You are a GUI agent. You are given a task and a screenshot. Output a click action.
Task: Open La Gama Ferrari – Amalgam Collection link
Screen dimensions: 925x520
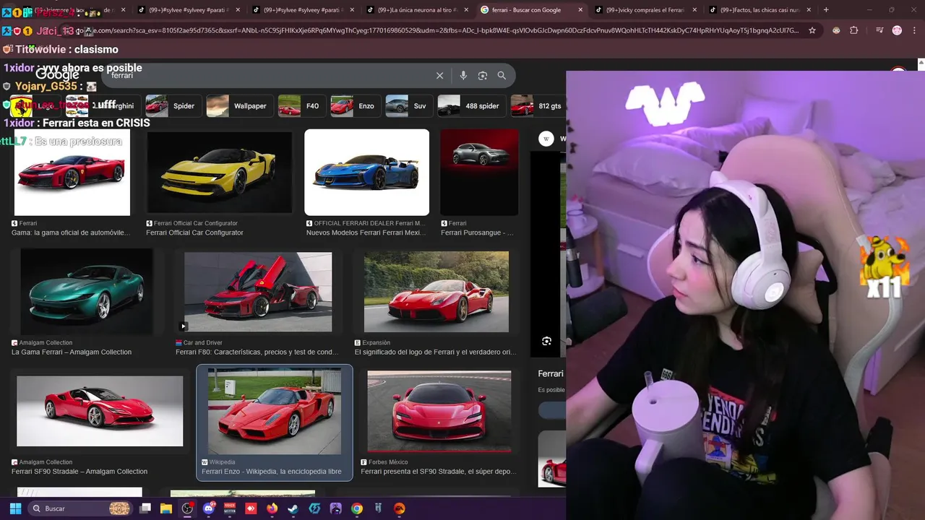[x=72, y=352]
